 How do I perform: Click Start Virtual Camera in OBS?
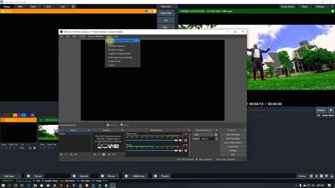click(x=233, y=143)
